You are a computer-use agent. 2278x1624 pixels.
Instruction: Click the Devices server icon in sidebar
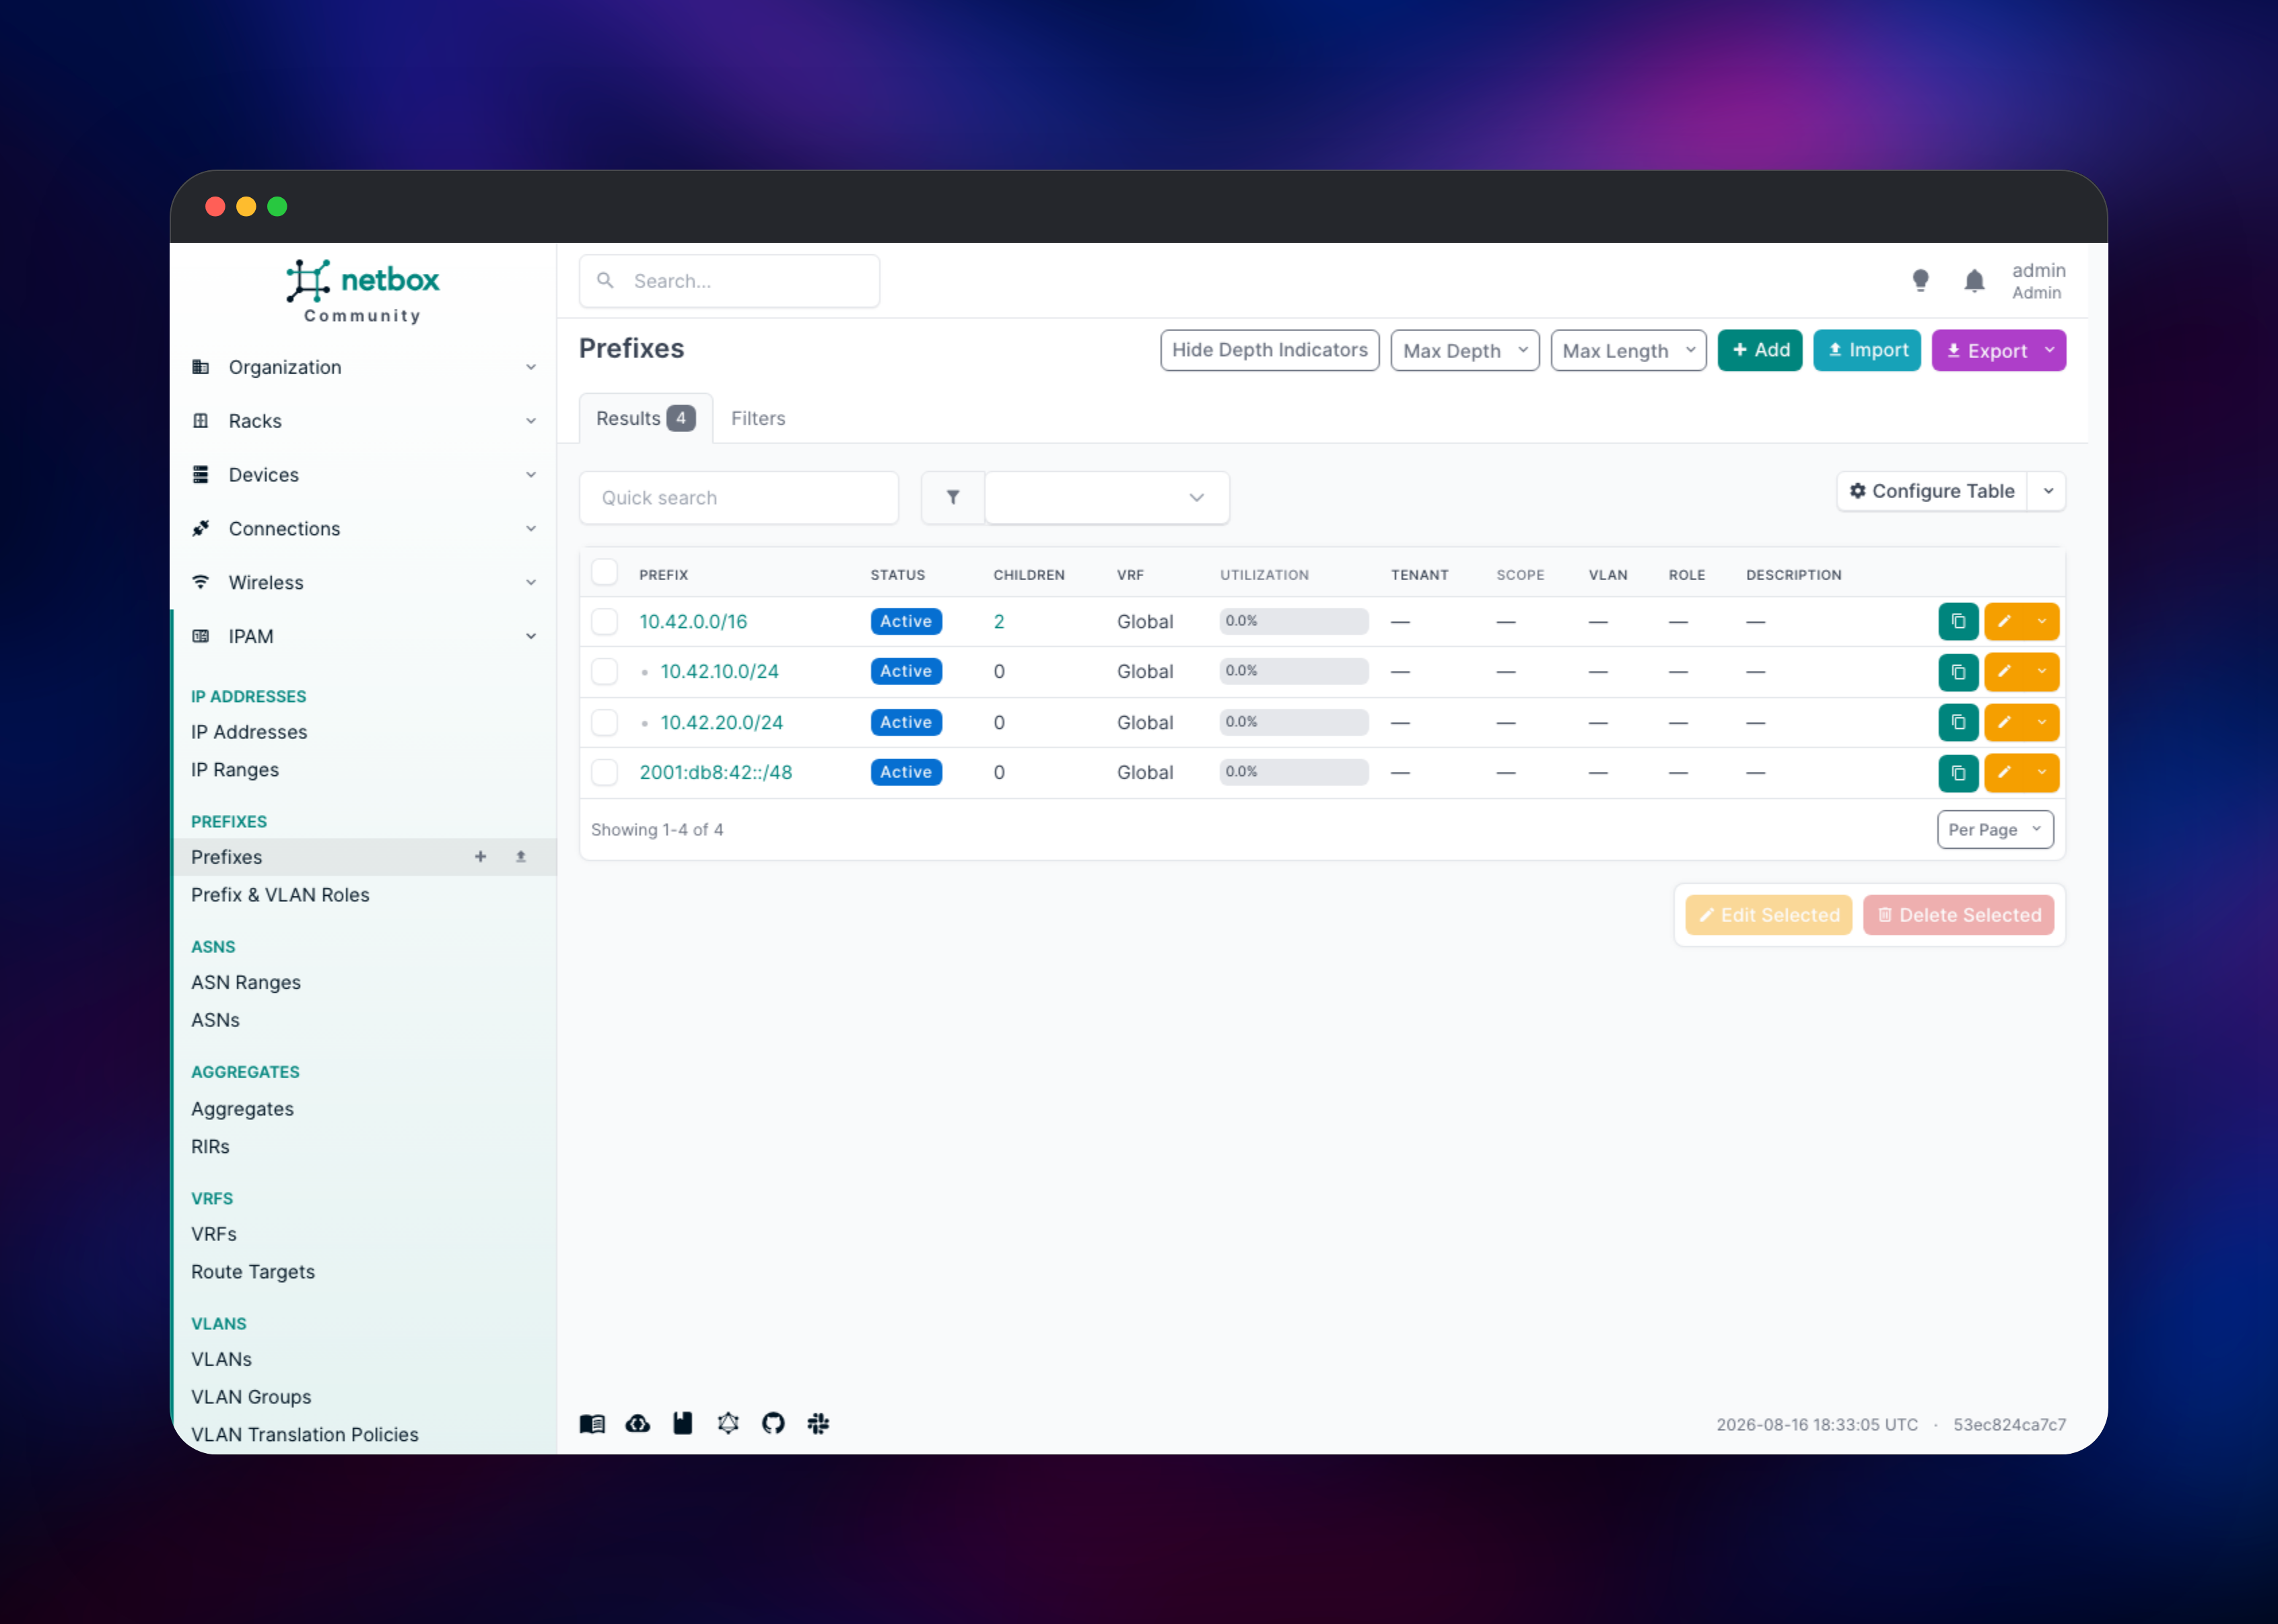[201, 474]
